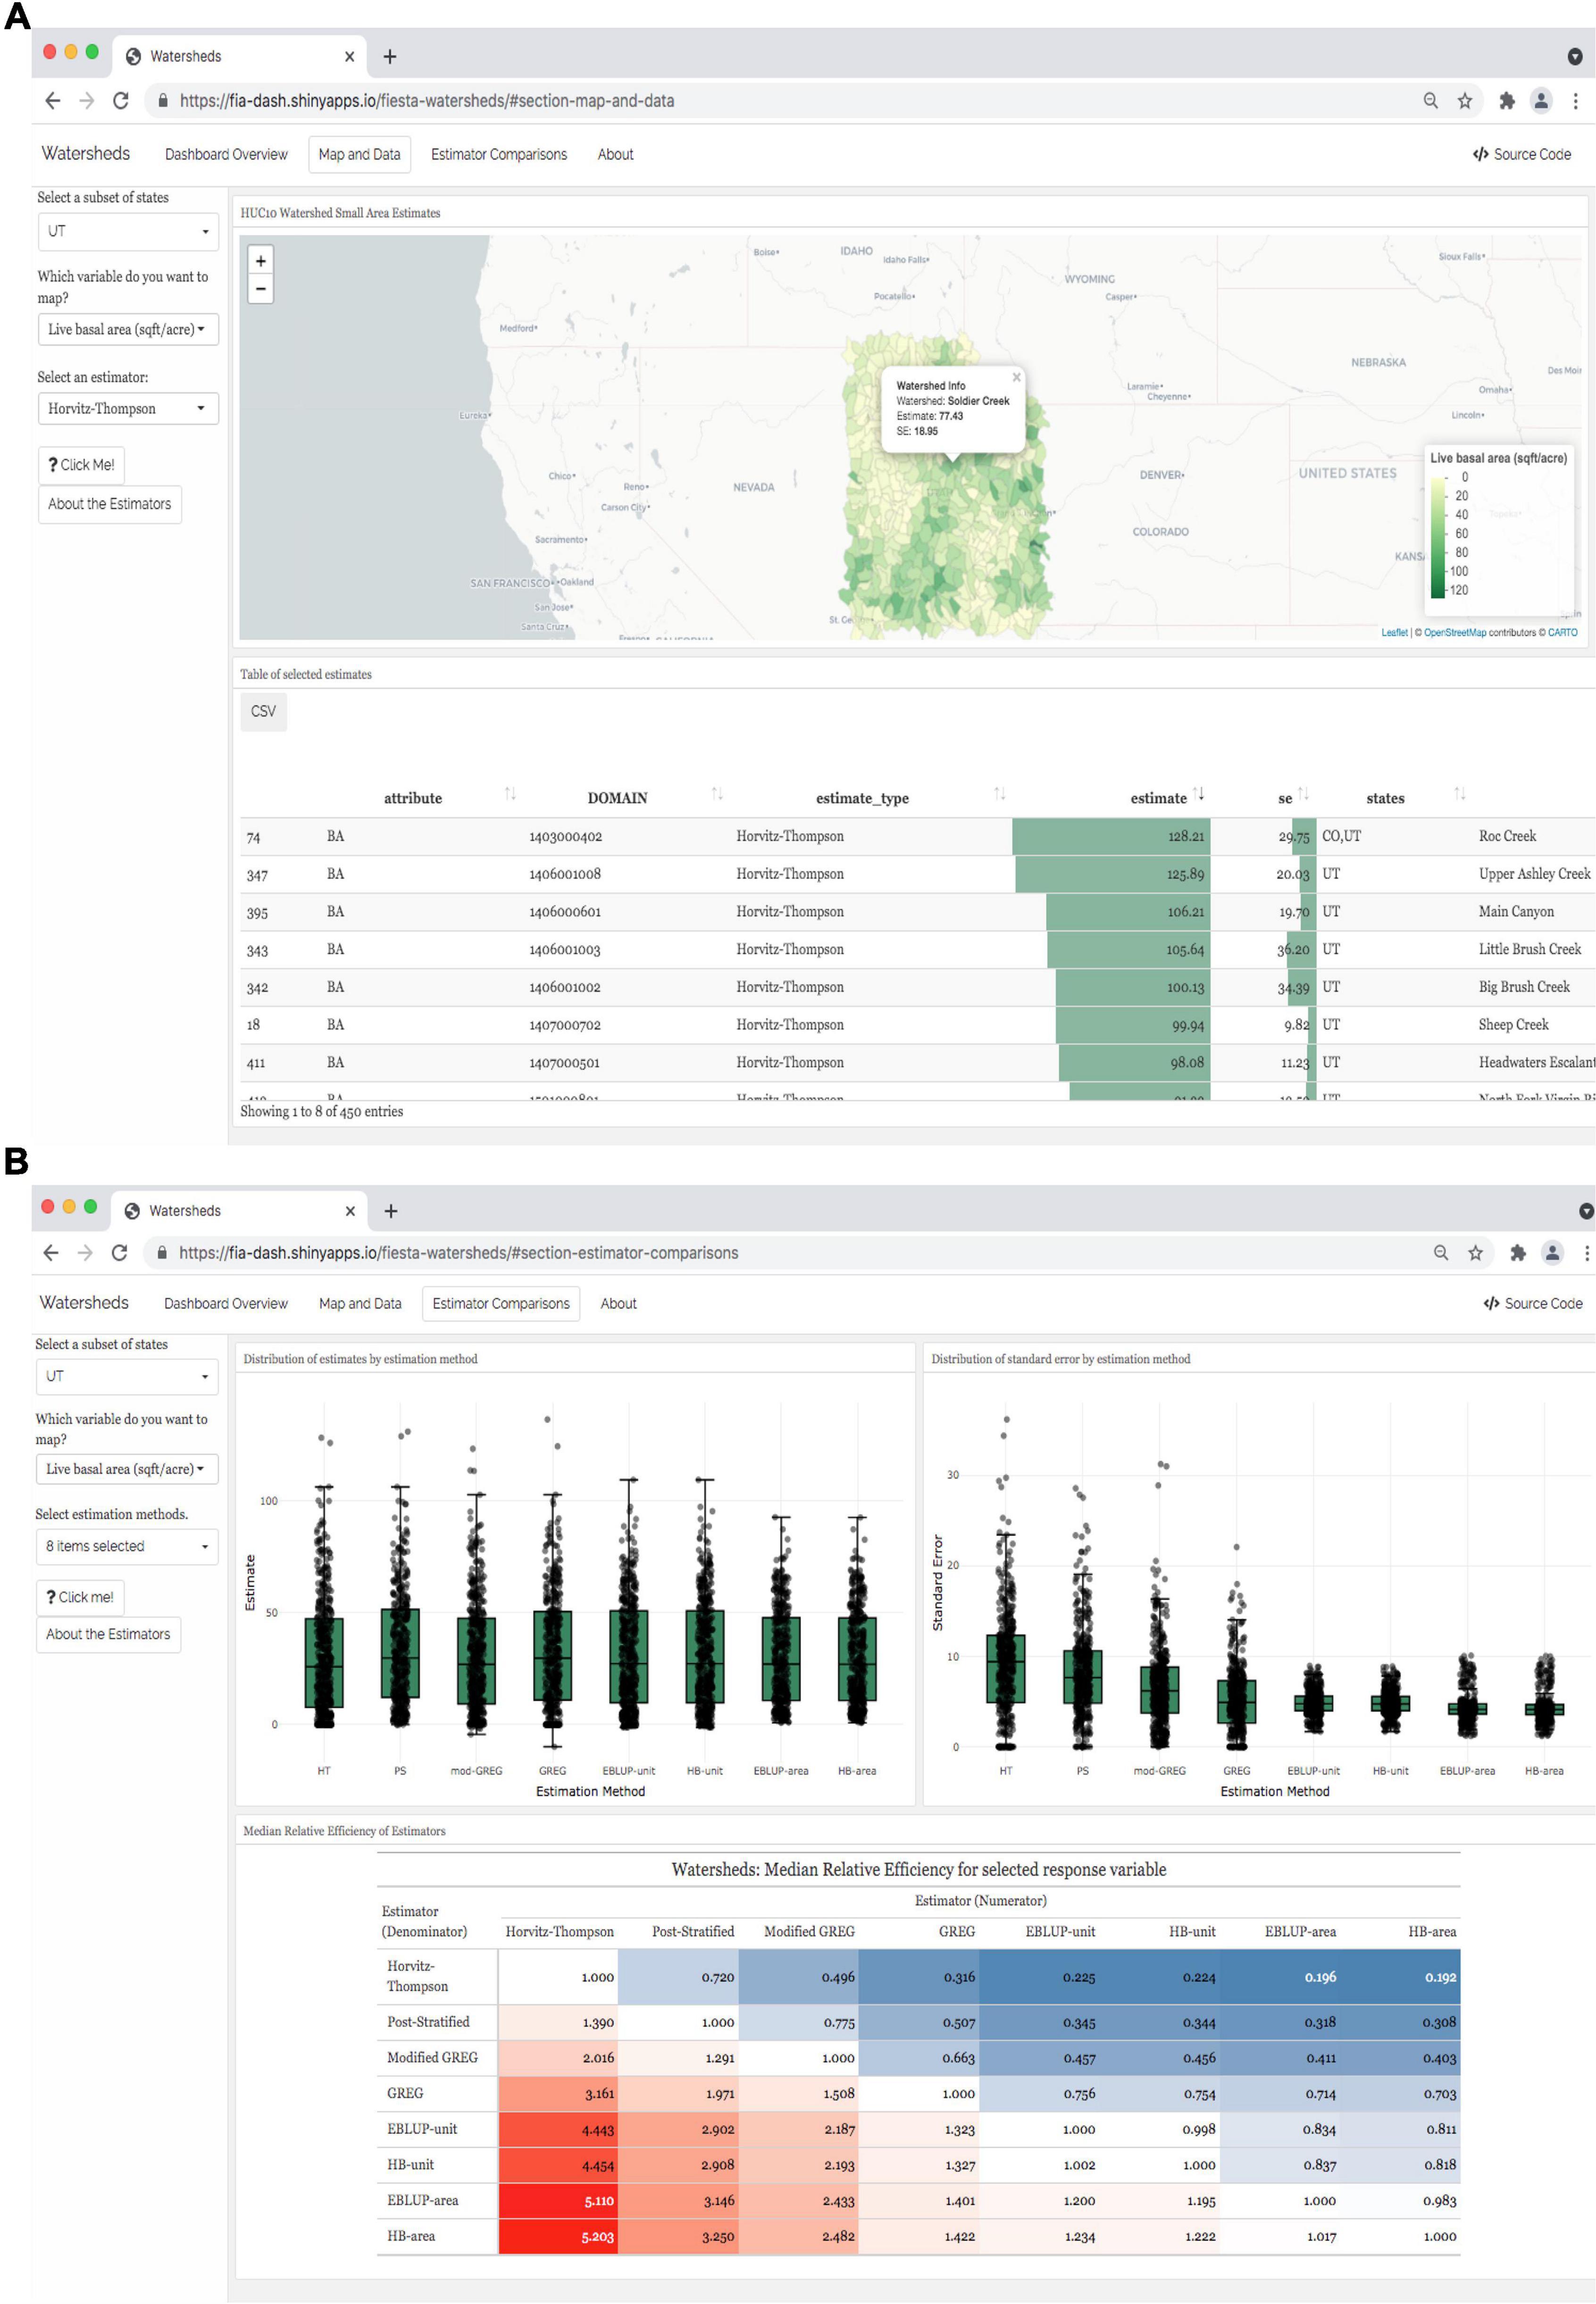Viewport: 1596px width, 2304px height.
Task: Close the Watersheds tab in panel A
Action: [x=349, y=57]
